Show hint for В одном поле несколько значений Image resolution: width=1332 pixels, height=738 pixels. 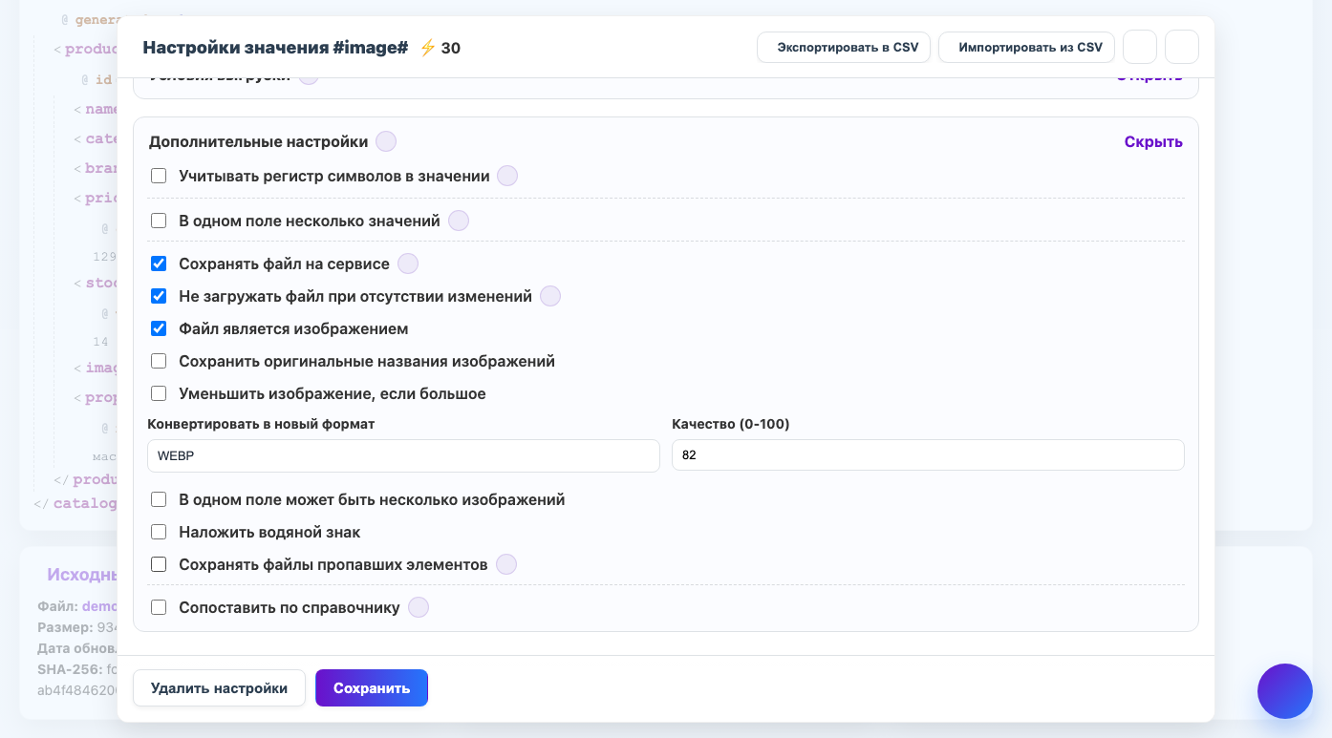459,221
